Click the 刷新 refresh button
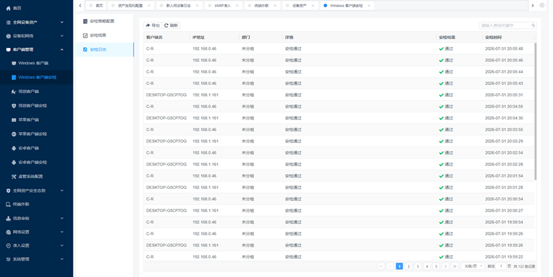 [x=171, y=26]
